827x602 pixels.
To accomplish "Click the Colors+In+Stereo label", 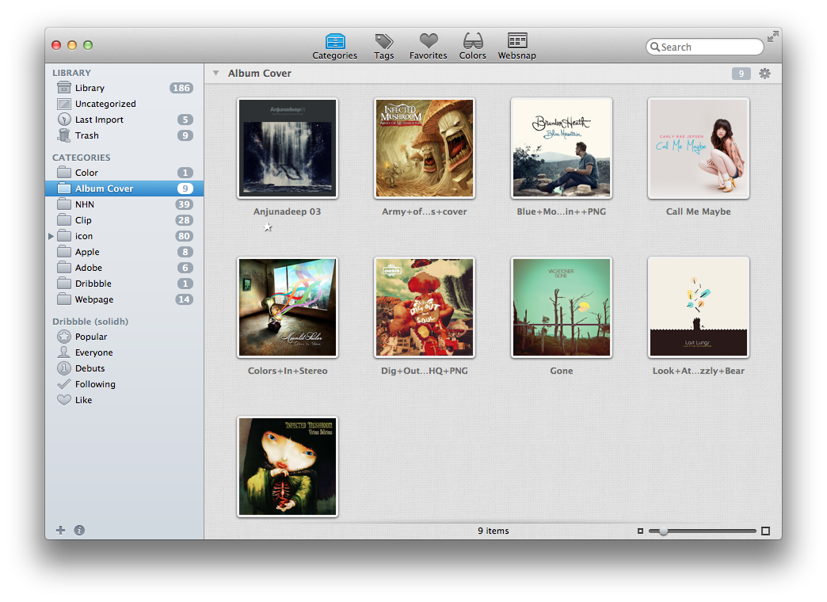I will click(x=288, y=371).
